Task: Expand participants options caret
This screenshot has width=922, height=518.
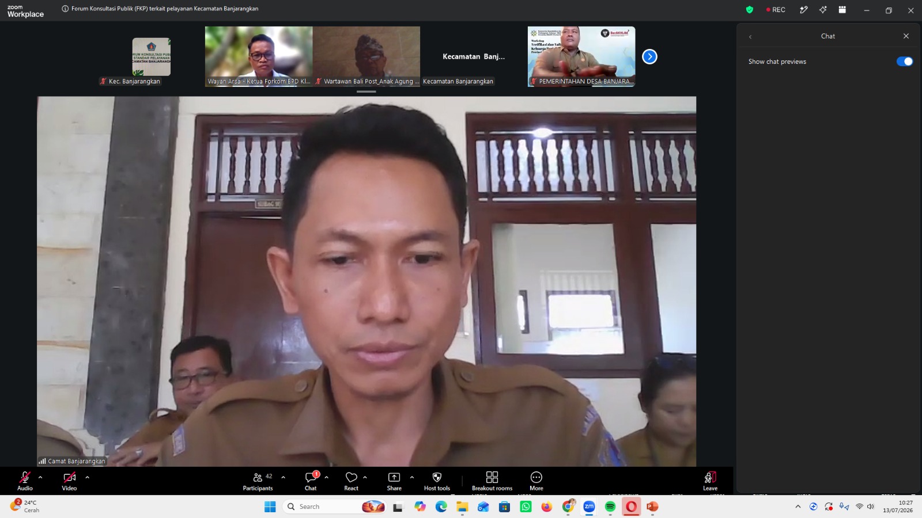Action: 283,477
